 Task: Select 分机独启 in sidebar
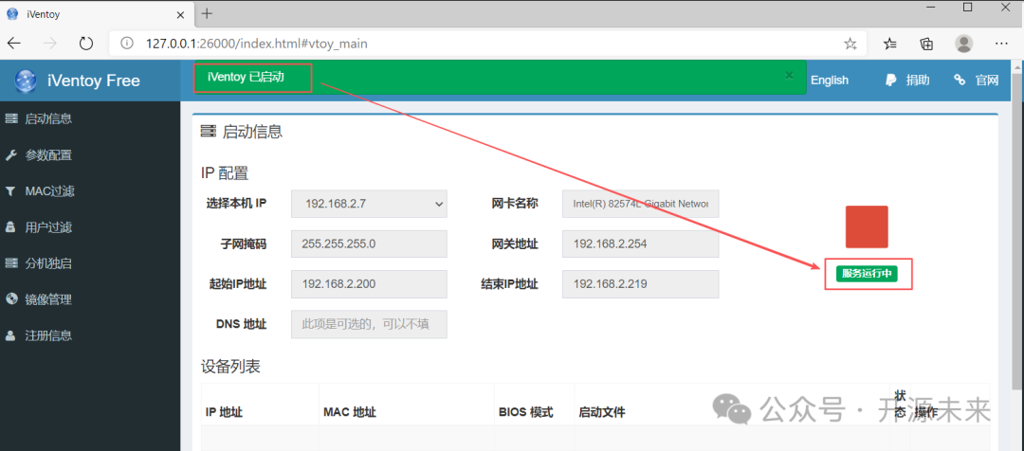coord(47,263)
